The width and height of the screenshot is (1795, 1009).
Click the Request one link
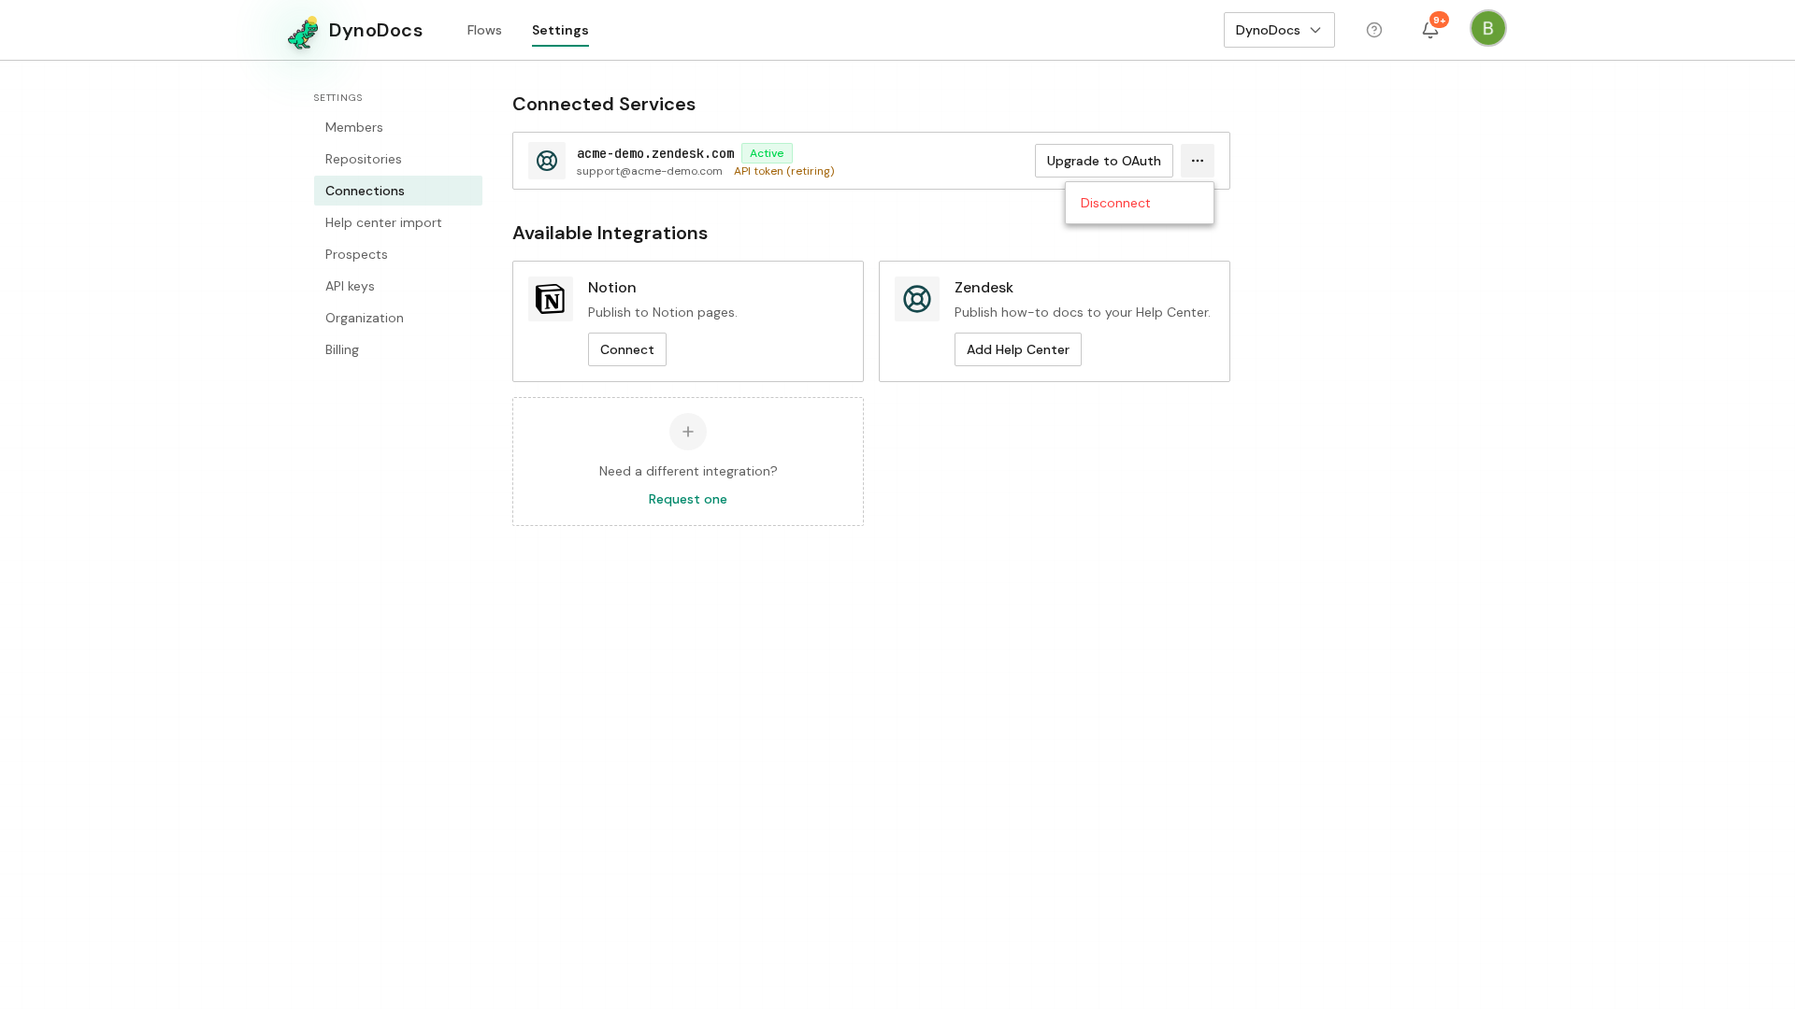point(688,499)
